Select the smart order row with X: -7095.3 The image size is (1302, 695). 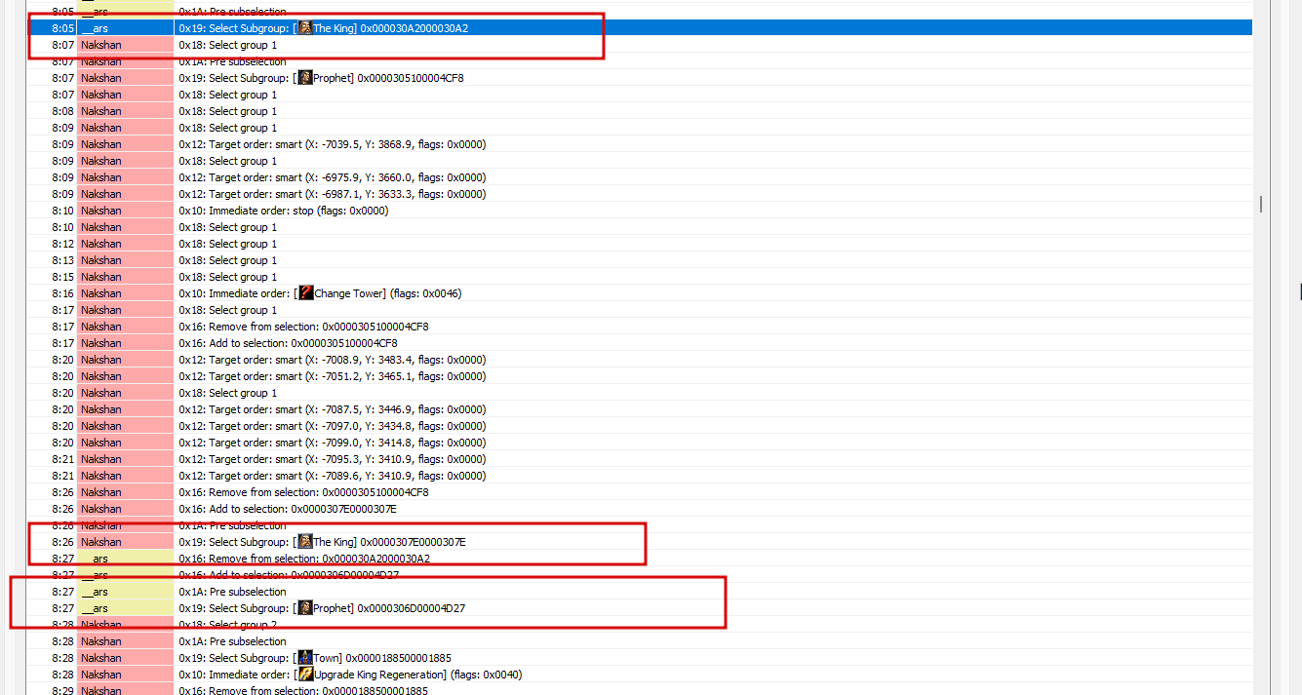pos(640,459)
